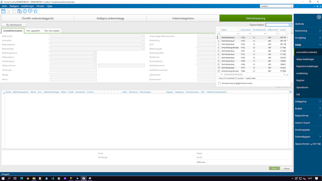Select popup row with Löpnummer 1153
Viewport: 322px width, 181px height.
tap(251, 48)
